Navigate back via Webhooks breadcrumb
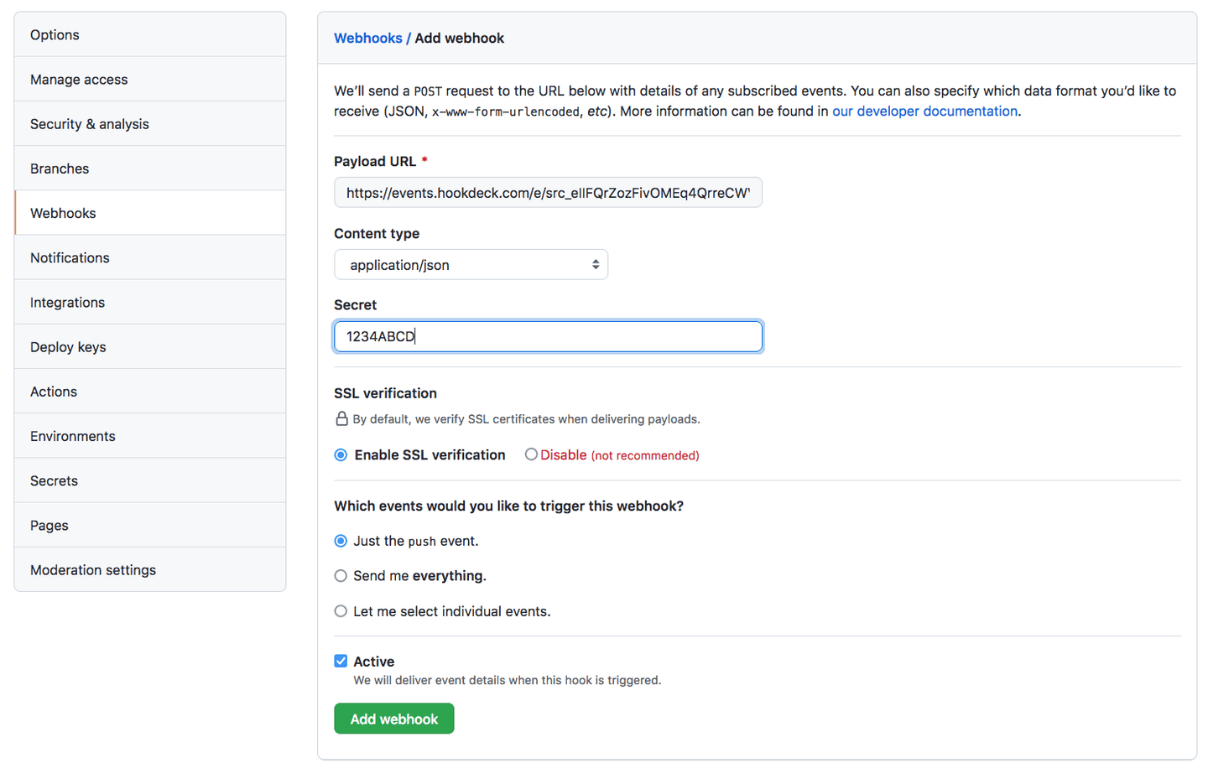Screen dimensions: 1208x763 368,38
